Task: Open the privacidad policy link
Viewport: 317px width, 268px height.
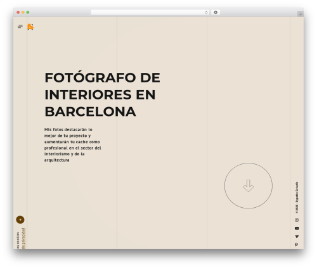Action: (23, 238)
